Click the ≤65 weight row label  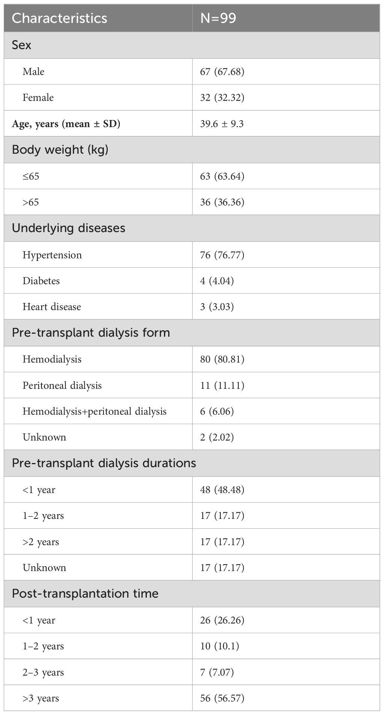click(x=31, y=176)
